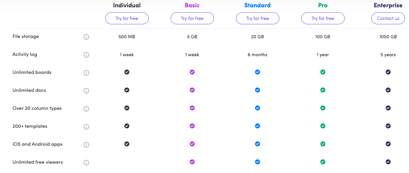Screen dimensions: 409x173
Task: Click info icon for Over 20 column types
Action: point(86,109)
